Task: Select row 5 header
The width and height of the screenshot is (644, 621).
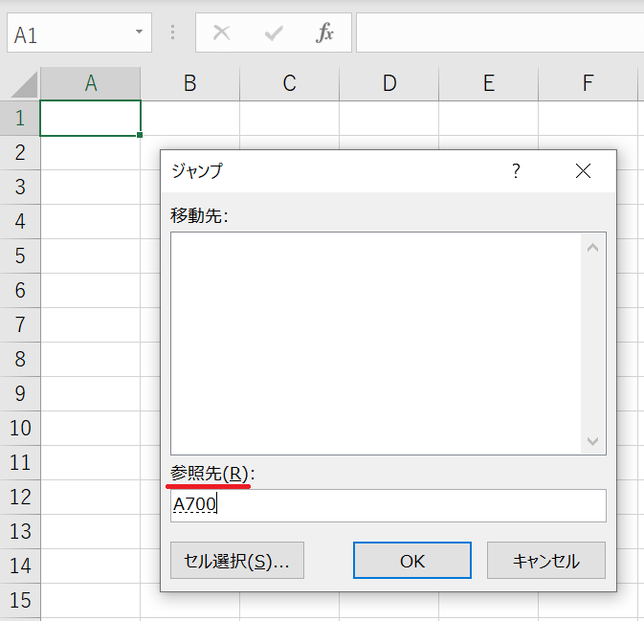Action: (x=20, y=255)
